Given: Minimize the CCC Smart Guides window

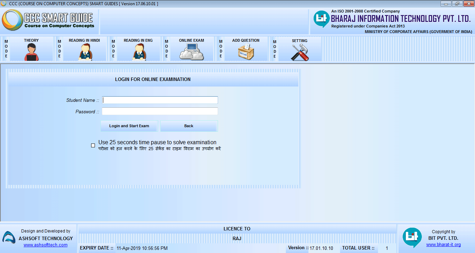Looking at the screenshot, I should click(x=446, y=4).
